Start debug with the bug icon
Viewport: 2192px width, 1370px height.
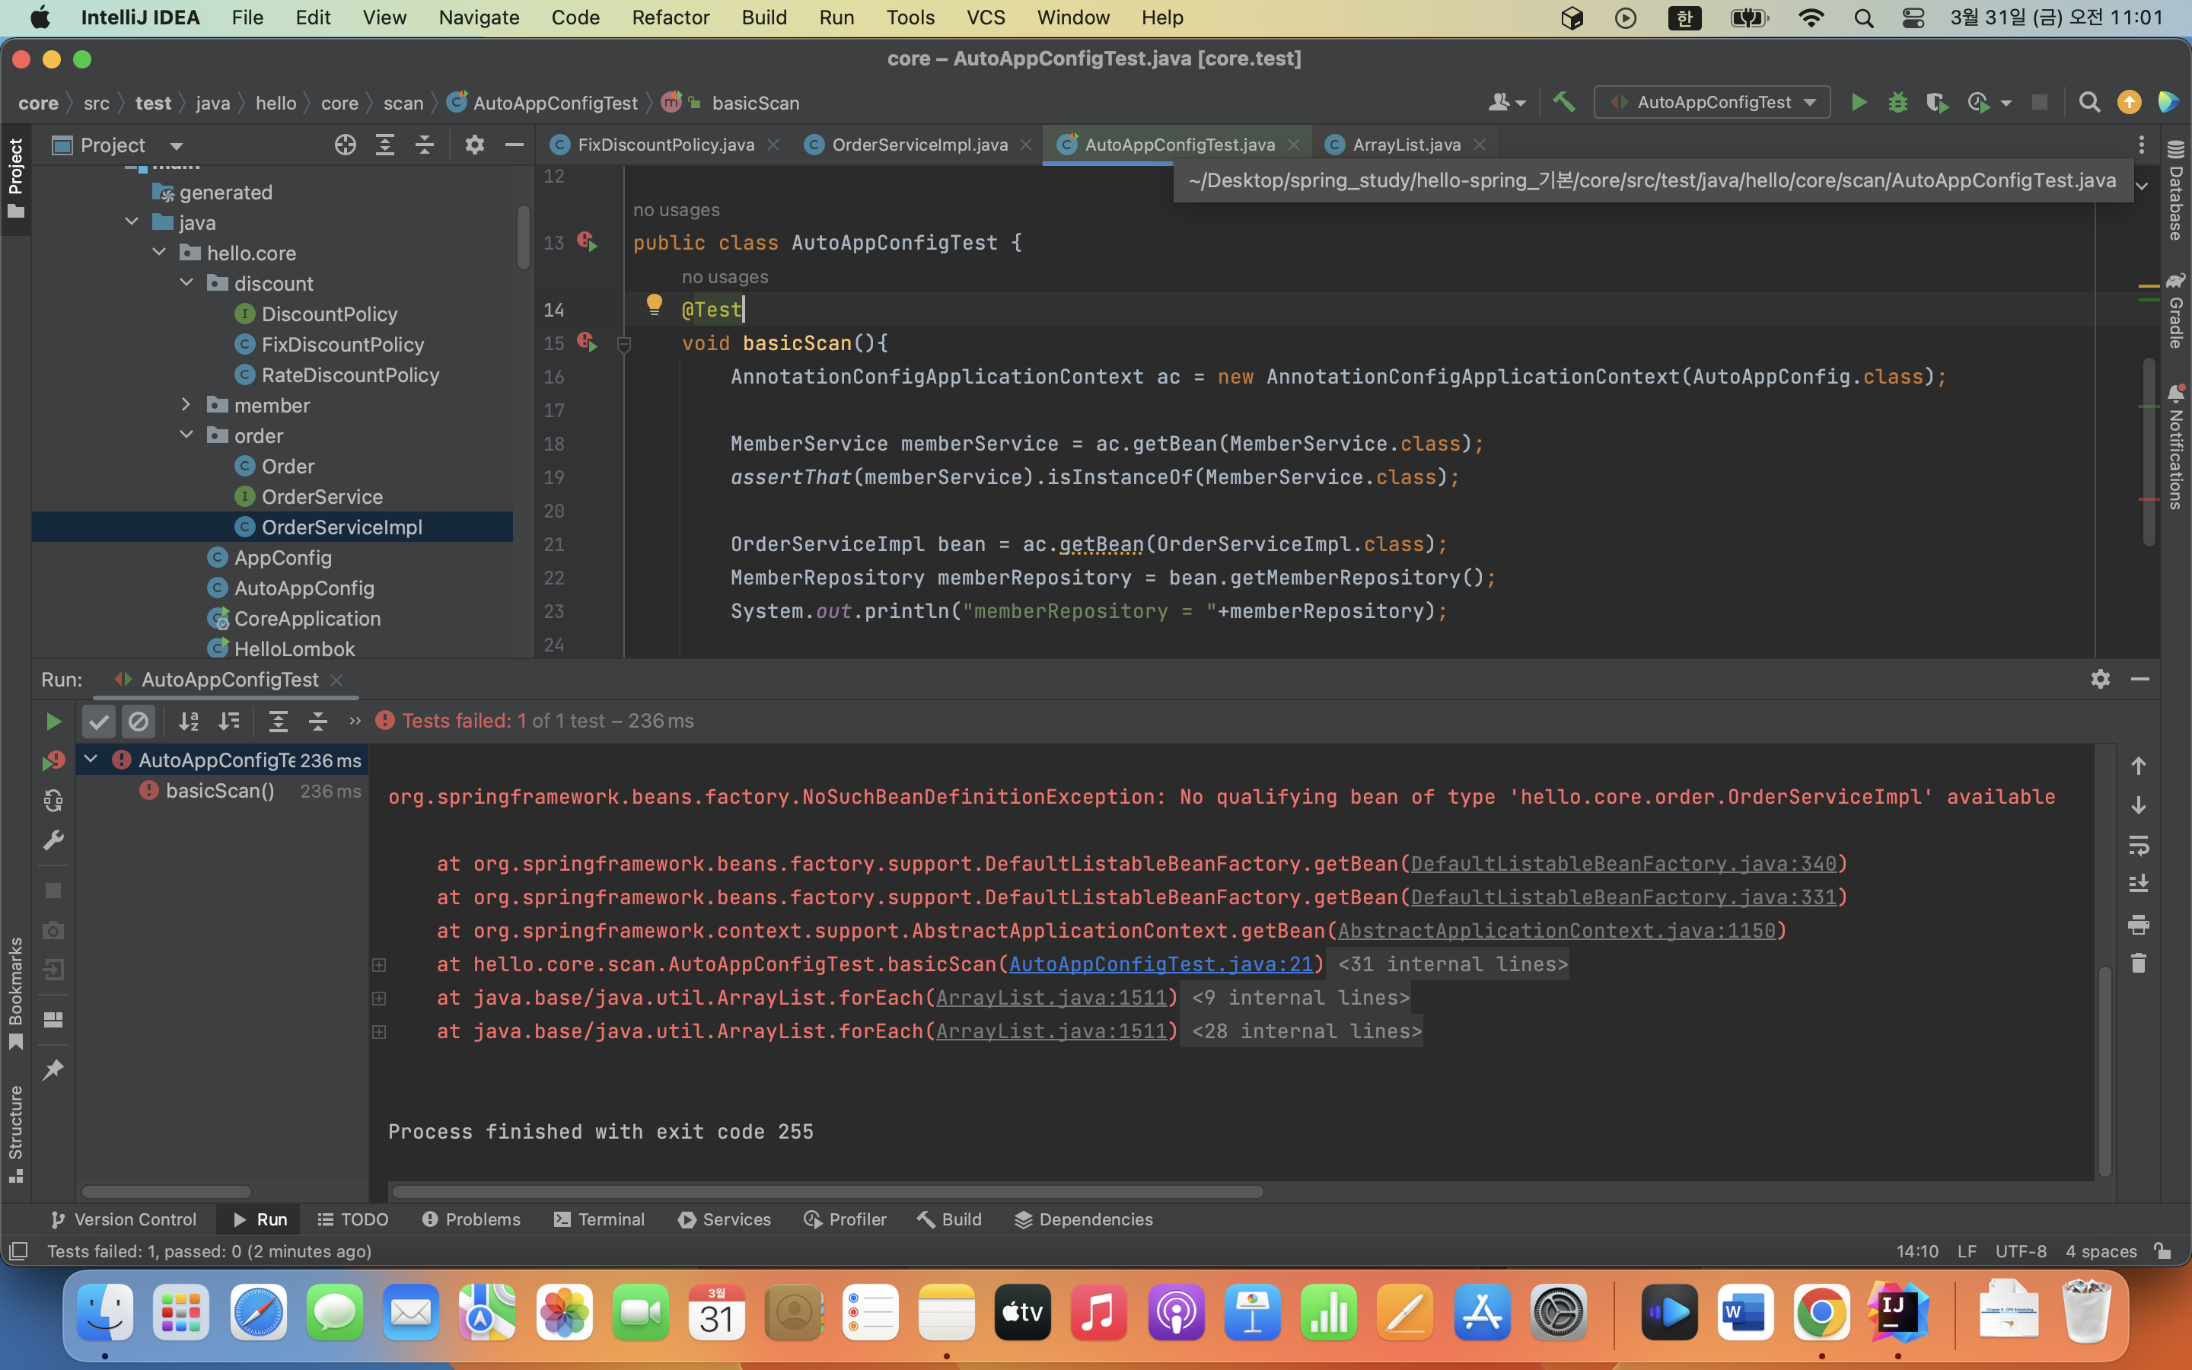click(x=1897, y=103)
